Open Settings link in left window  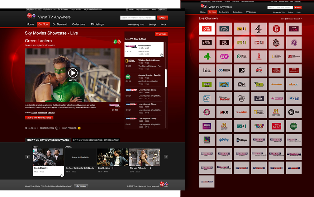click(152, 25)
